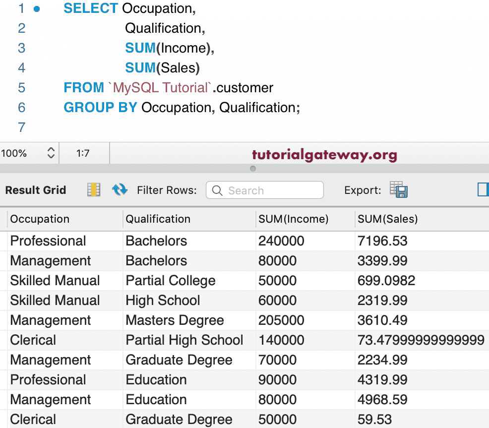Select the Result Grid tab label
This screenshot has height=428, width=489.
[x=35, y=189]
